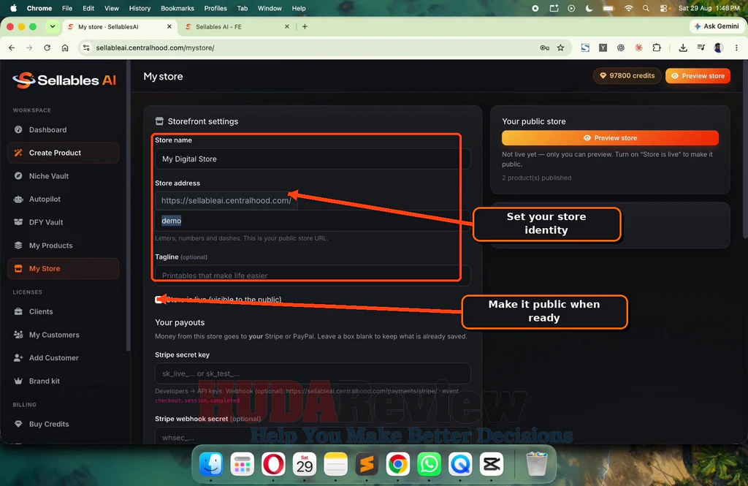The image size is (748, 486).
Task: Close the Sellables AI - FE tab
Action: pos(286,27)
